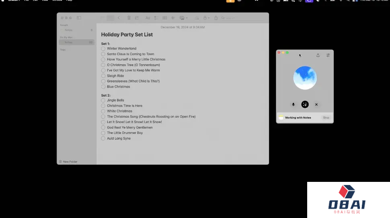Image resolution: width=390 pixels, height=218 pixels.
Task: Open the lock note dropdown
Action: pos(206,18)
